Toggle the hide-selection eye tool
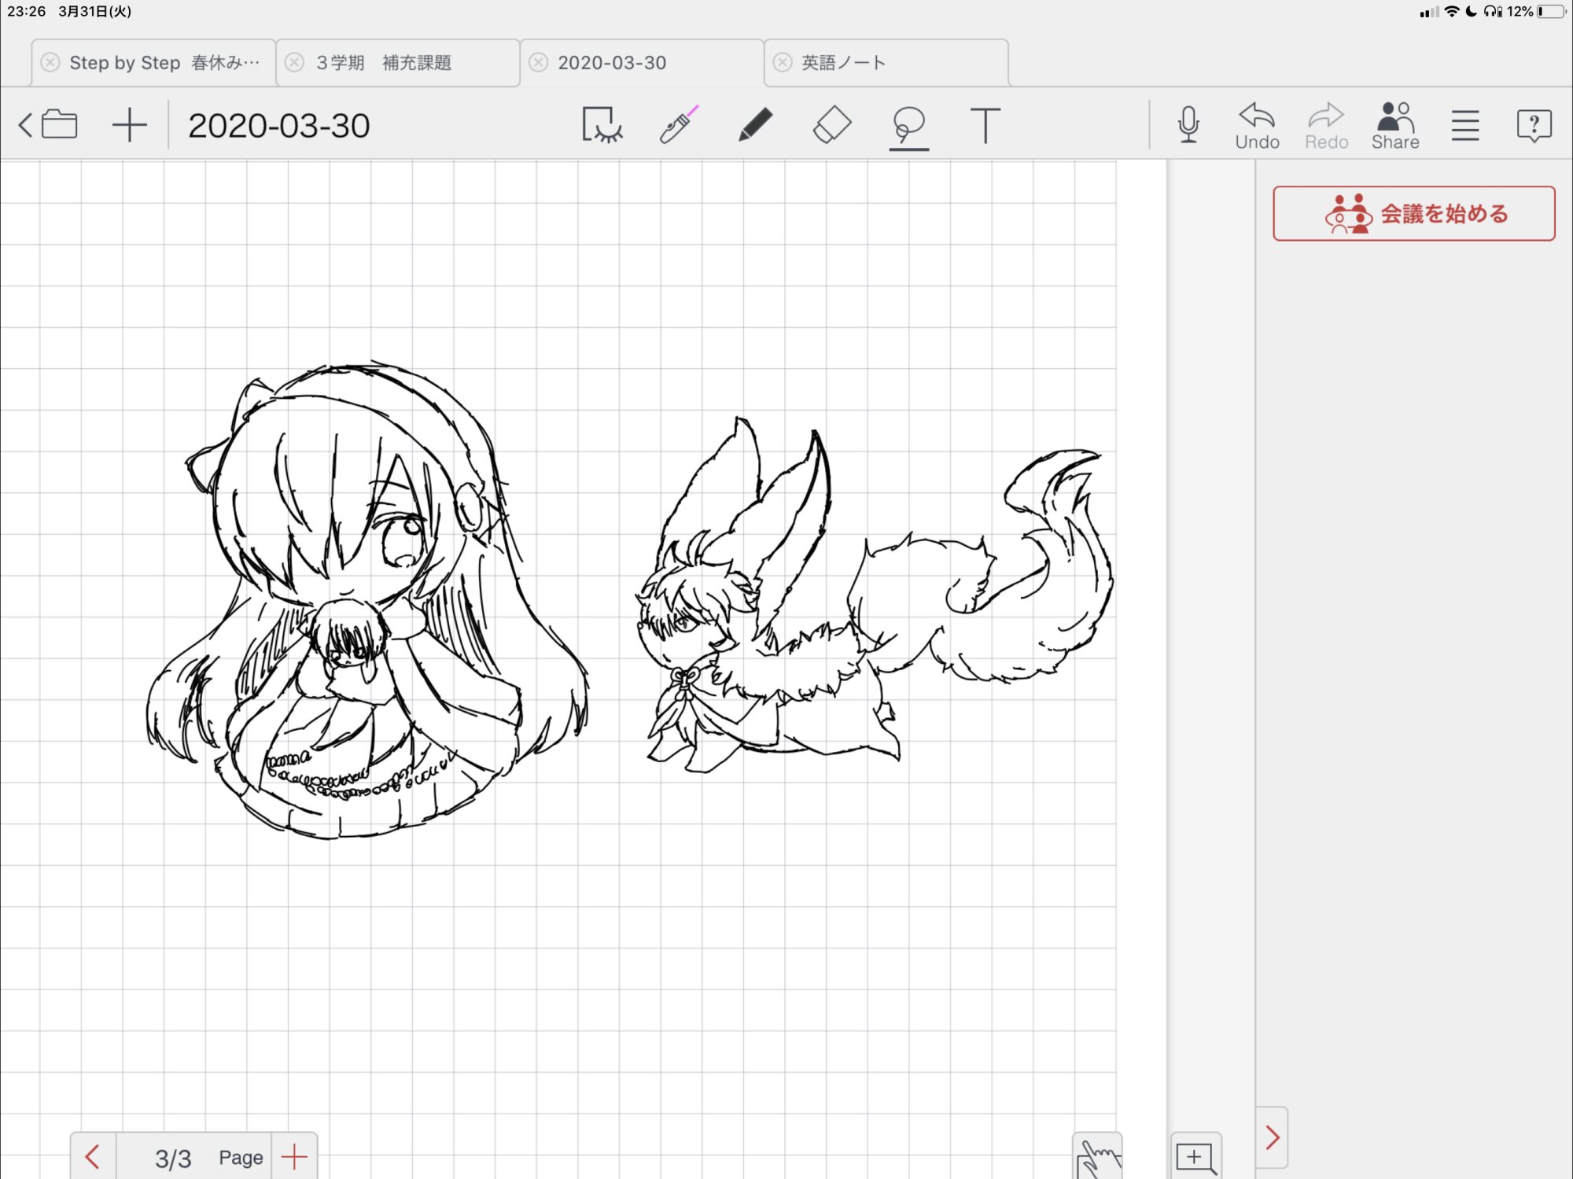The image size is (1573, 1179). click(602, 125)
